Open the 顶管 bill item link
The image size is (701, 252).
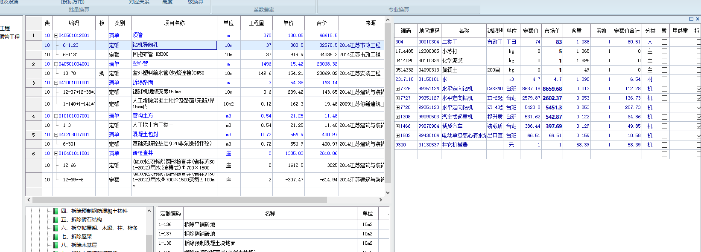click(137, 35)
